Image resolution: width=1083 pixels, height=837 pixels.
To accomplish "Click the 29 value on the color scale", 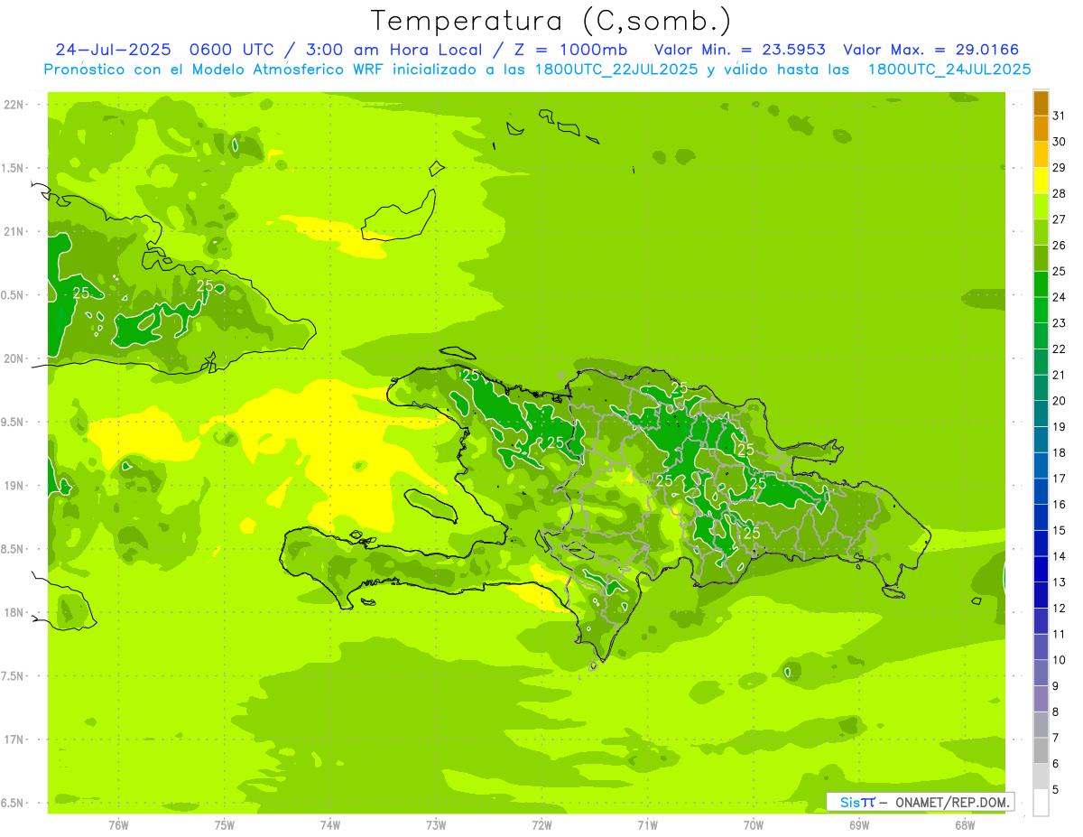I will 1060,167.
